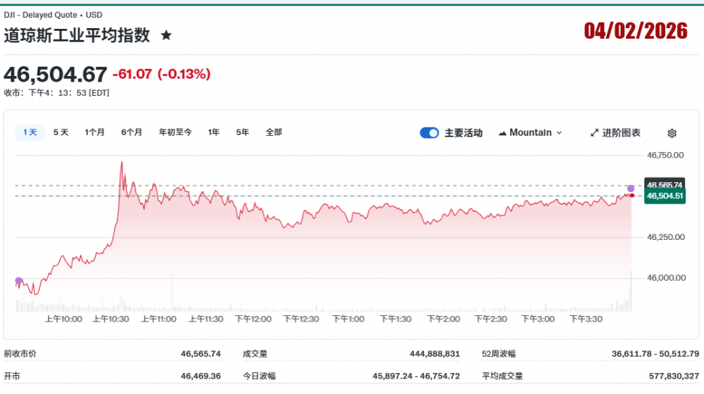Click the 52周波幅 label
This screenshot has width=704, height=394.
click(498, 354)
